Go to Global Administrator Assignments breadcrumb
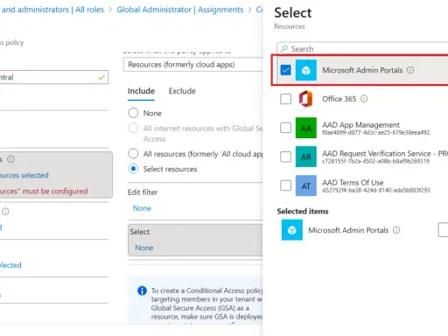This screenshot has width=448, height=336. coord(180,10)
